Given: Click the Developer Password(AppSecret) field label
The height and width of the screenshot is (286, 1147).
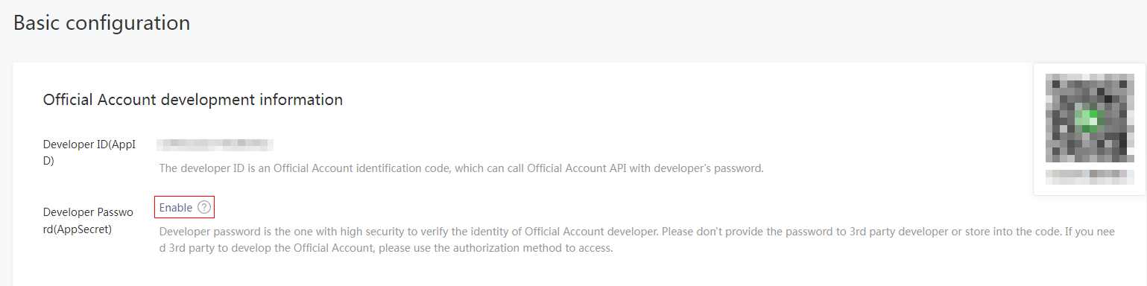Looking at the screenshot, I should [88, 221].
